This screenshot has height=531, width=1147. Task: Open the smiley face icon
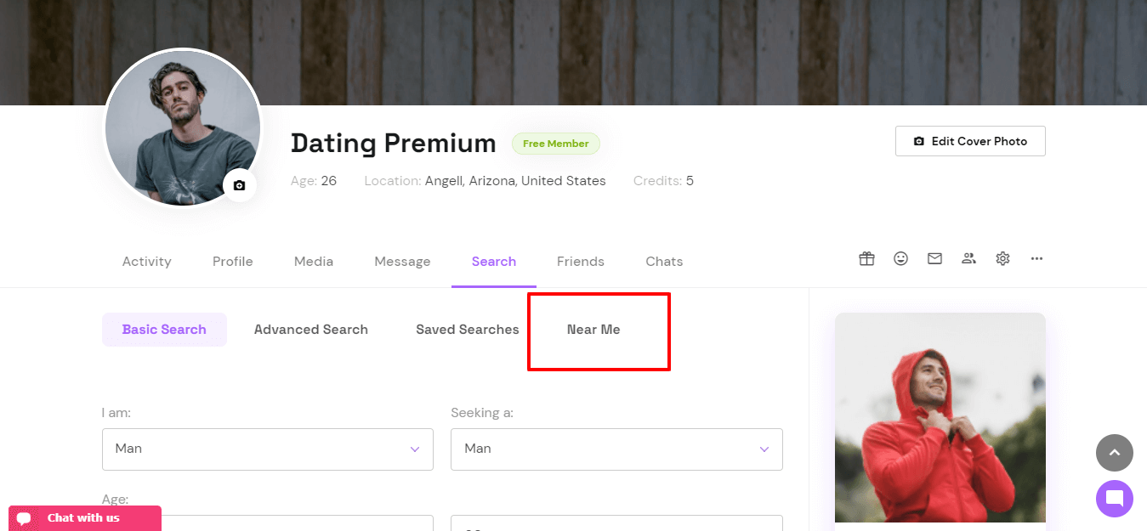click(900, 259)
